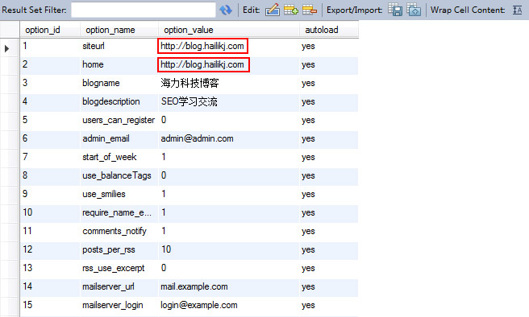Image resolution: width=529 pixels, height=317 pixels.
Task: Click the login@example.com value
Action: pos(199,305)
